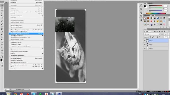Open the History collapsed panel icon
170x95 pixels.
(x=141, y=5)
